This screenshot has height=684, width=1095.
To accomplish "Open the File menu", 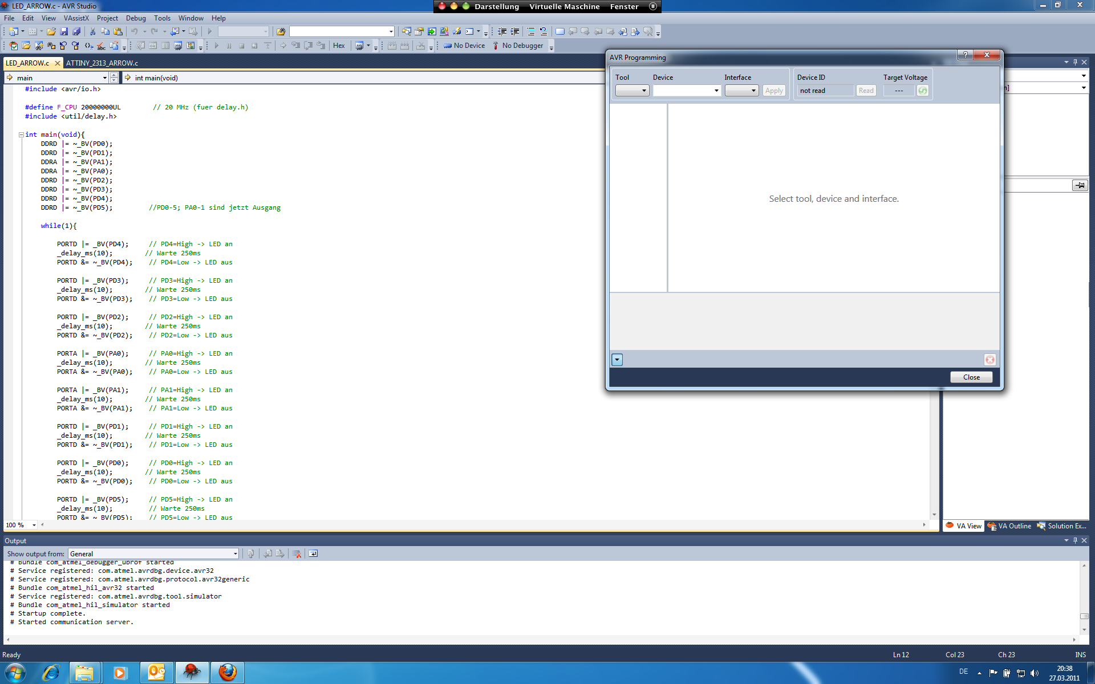I will [9, 18].
